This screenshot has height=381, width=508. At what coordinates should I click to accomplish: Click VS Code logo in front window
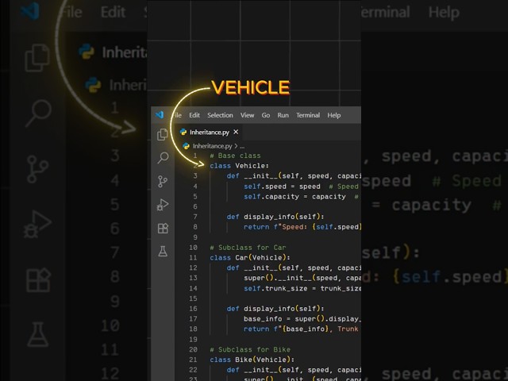click(x=160, y=114)
